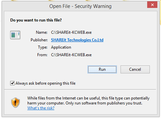Viewport: 161px width, 119px height.
Task: Click the 'Type:' label
Action: pyautogui.click(x=43, y=47)
